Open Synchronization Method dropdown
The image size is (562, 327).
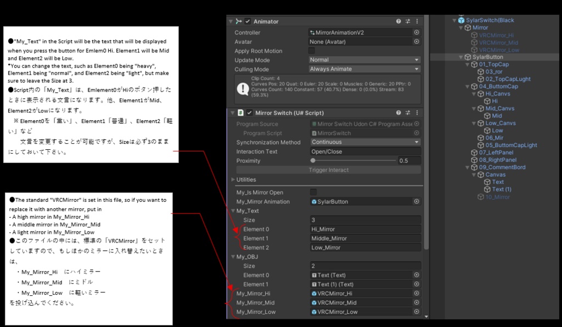(365, 142)
